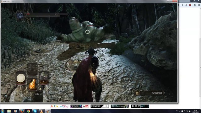The width and height of the screenshot is (201, 113).
Task: Select the Dark Souls II taskbar button
Action: click(48, 111)
